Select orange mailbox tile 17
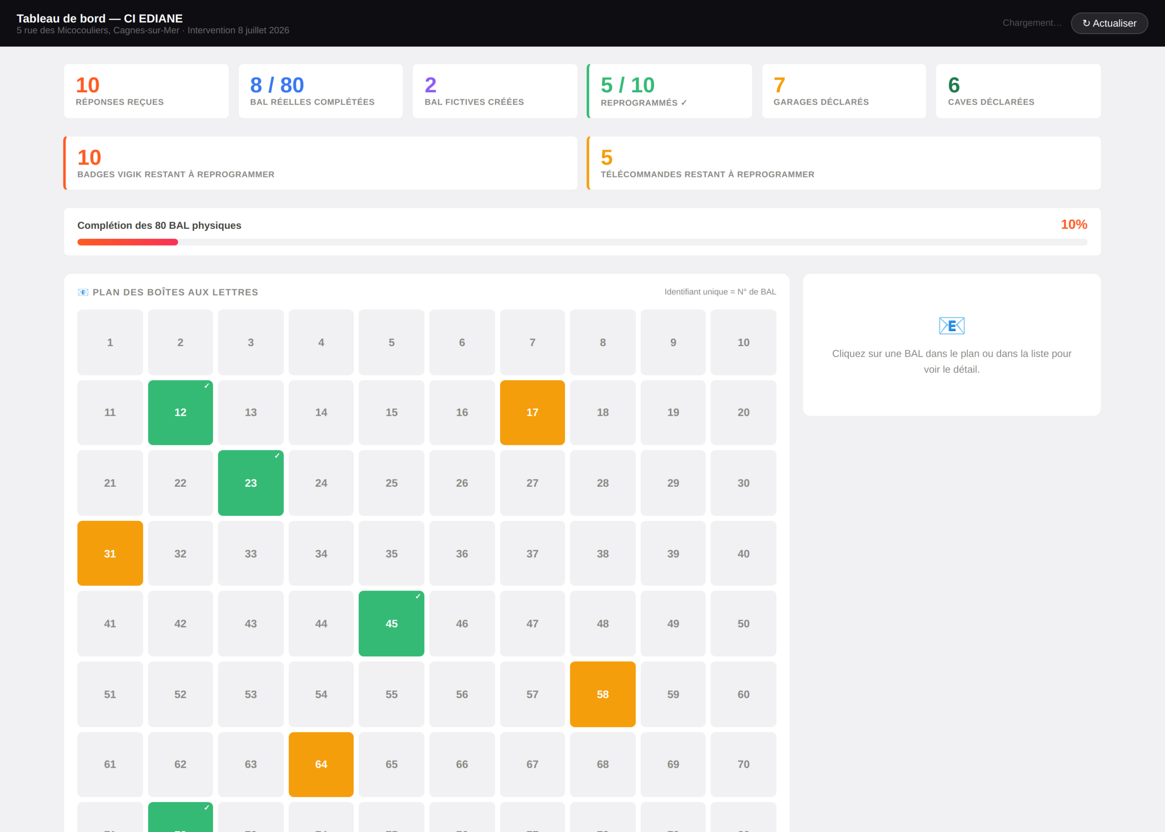Screen dimensions: 1165x832 (532, 413)
